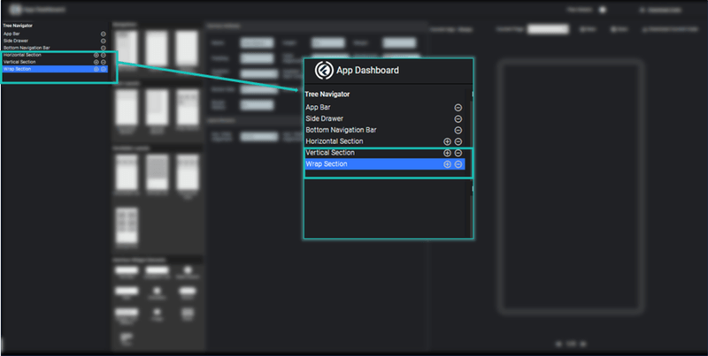Open the white page dropdown above the phone preview

coord(548,29)
